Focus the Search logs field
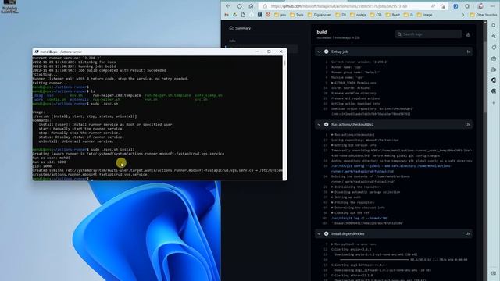This screenshot has width=500, height=281. tap(428, 34)
